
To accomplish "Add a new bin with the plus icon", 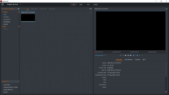I will [19, 26].
